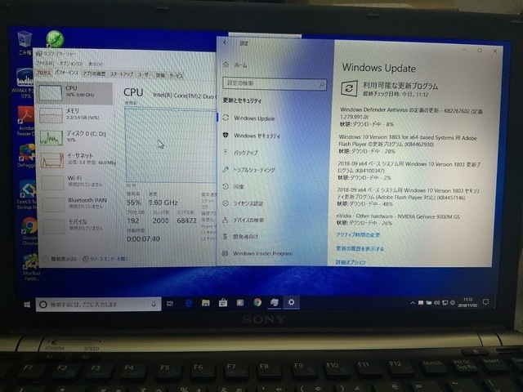Select the Ethernet performance item
The width and height of the screenshot is (523, 392).
[x=77, y=159]
